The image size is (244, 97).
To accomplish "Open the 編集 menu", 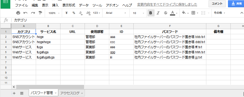I will pyautogui.click(x=35, y=5).
